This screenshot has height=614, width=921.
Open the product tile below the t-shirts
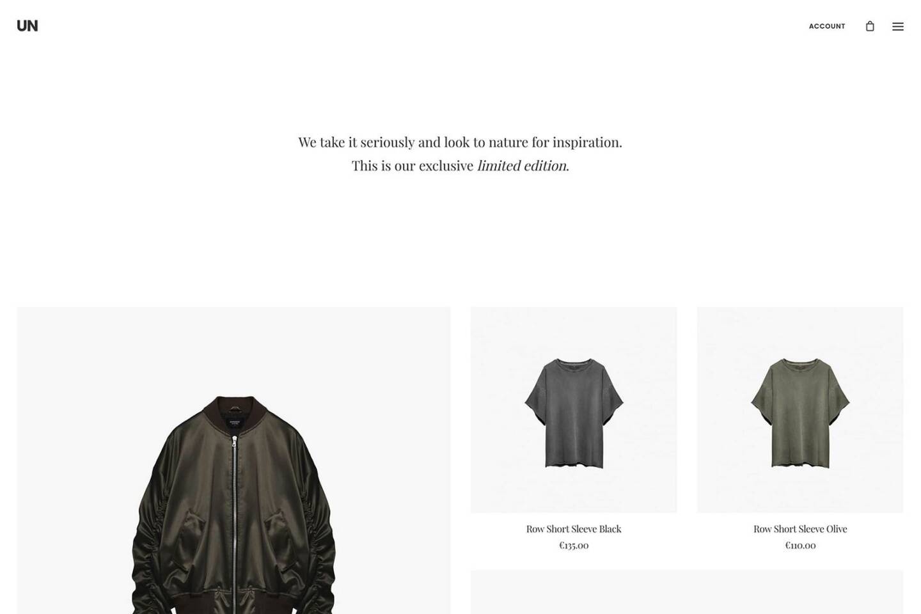pyautogui.click(x=687, y=592)
